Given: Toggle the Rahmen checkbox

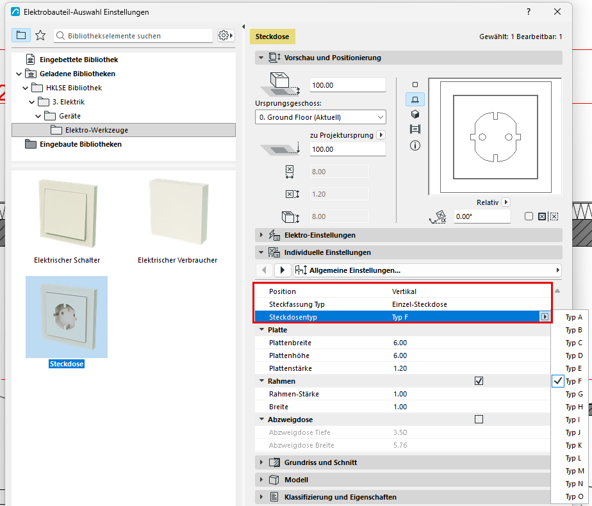Looking at the screenshot, I should point(479,381).
